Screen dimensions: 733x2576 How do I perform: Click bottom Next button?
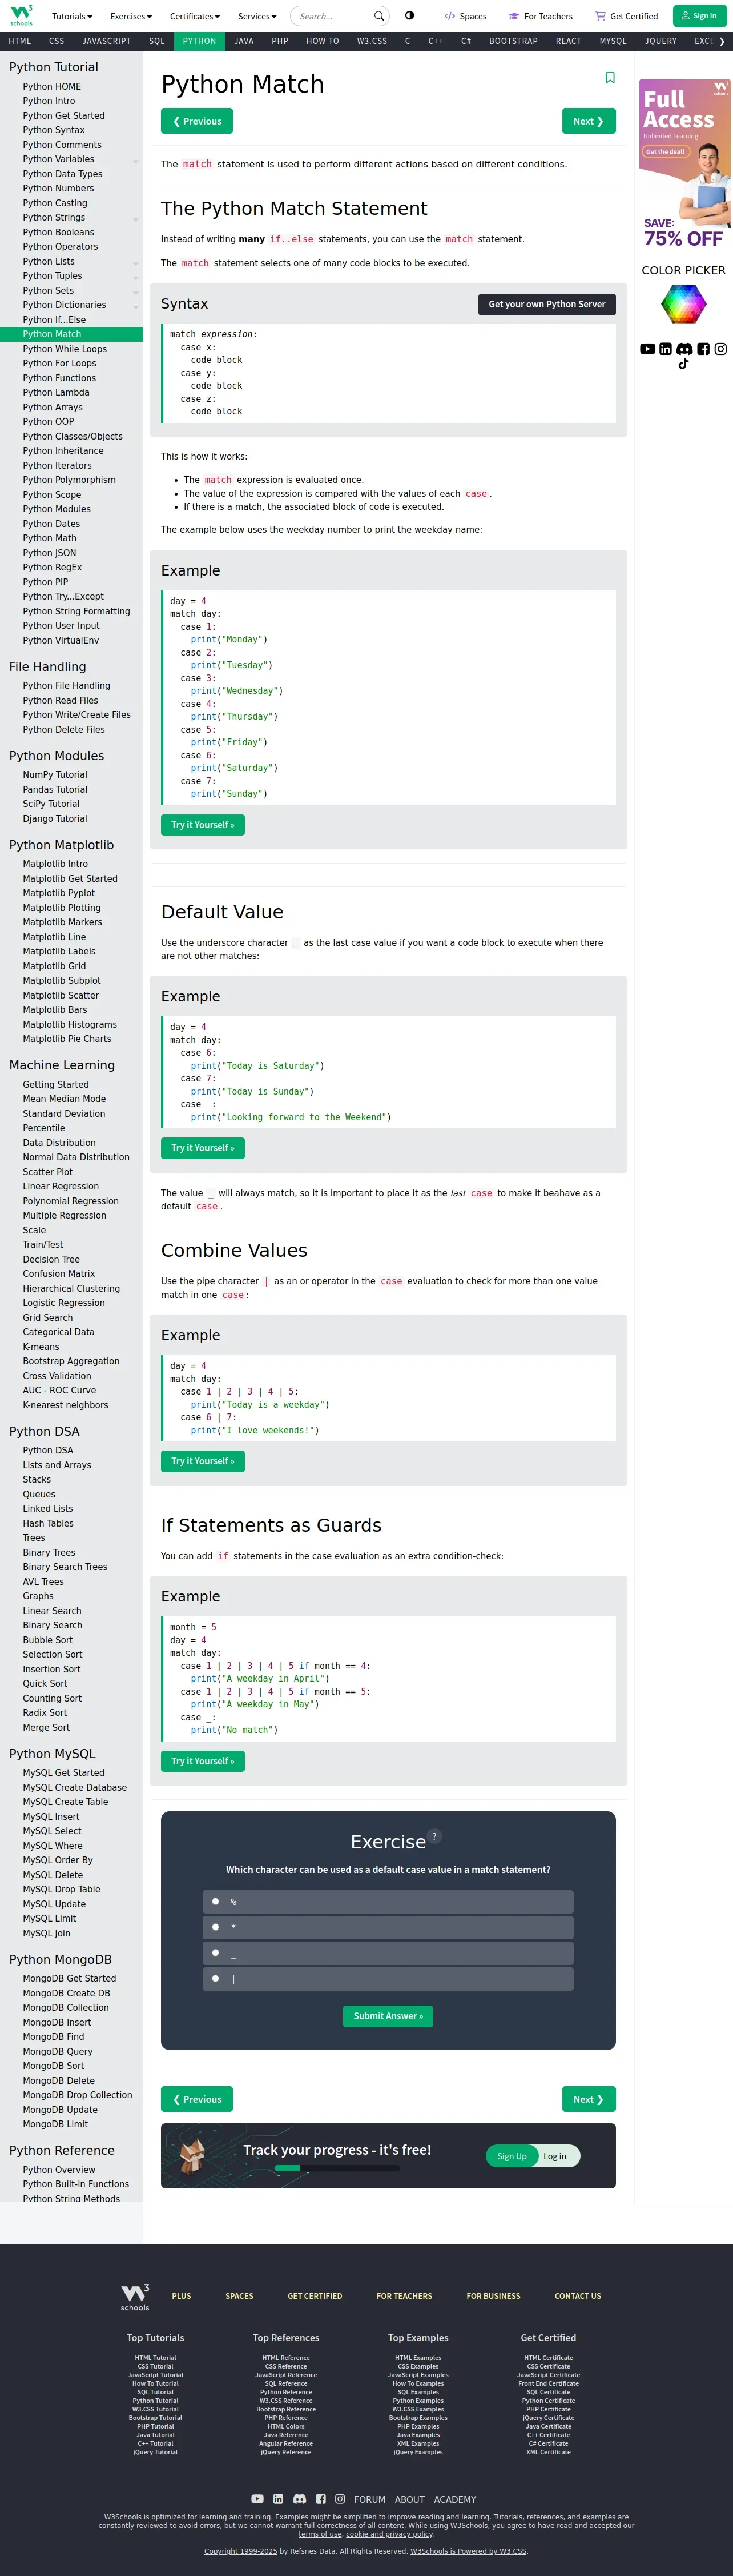point(588,2099)
